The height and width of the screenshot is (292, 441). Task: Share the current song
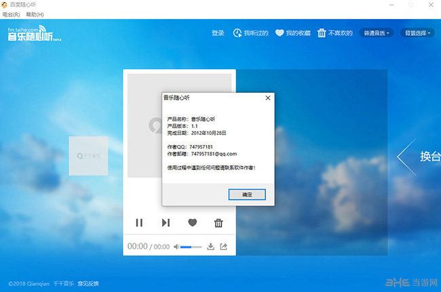224,247
